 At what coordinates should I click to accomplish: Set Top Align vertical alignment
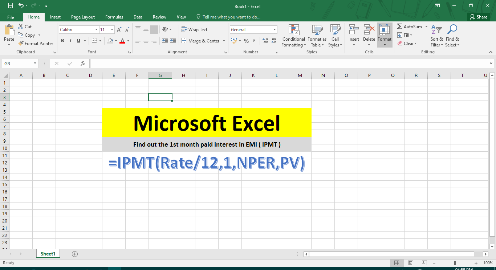click(138, 29)
